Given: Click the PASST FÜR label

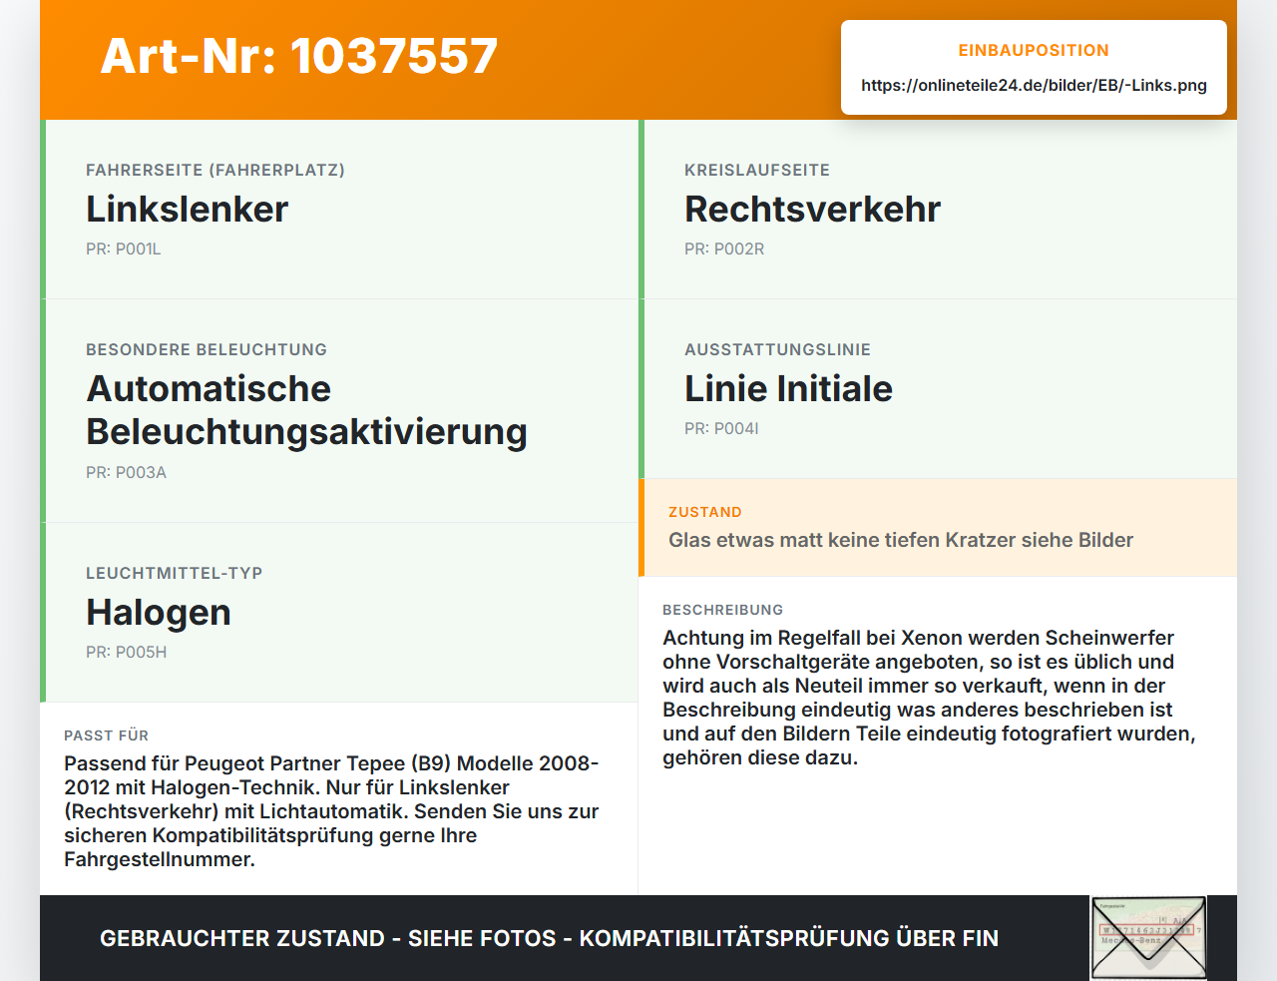Looking at the screenshot, I should click(107, 736).
